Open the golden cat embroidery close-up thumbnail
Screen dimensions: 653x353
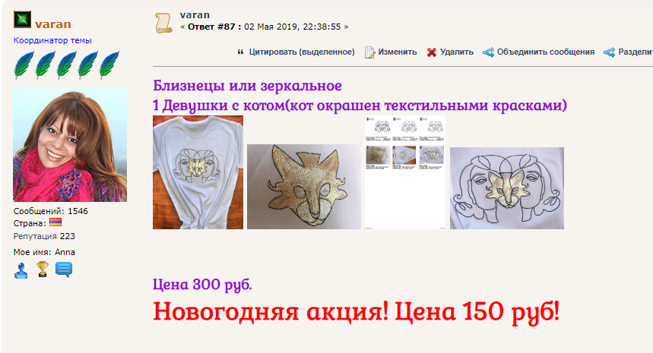point(304,187)
